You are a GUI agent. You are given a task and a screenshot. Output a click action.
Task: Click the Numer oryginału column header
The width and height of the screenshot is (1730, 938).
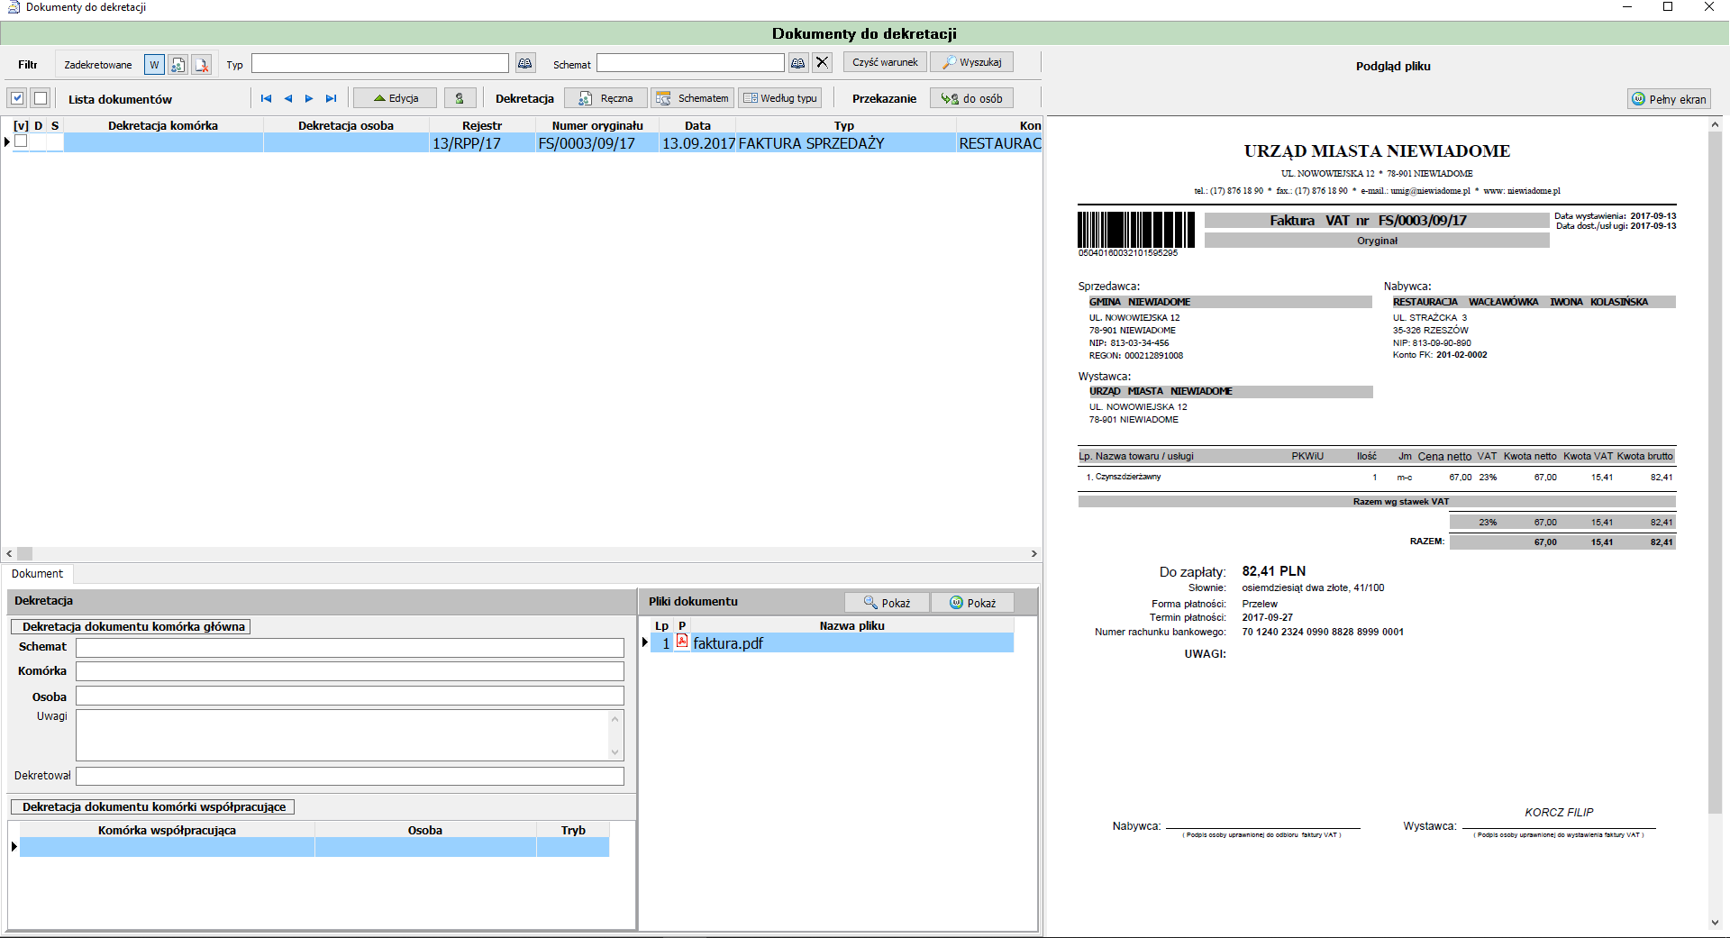597,125
